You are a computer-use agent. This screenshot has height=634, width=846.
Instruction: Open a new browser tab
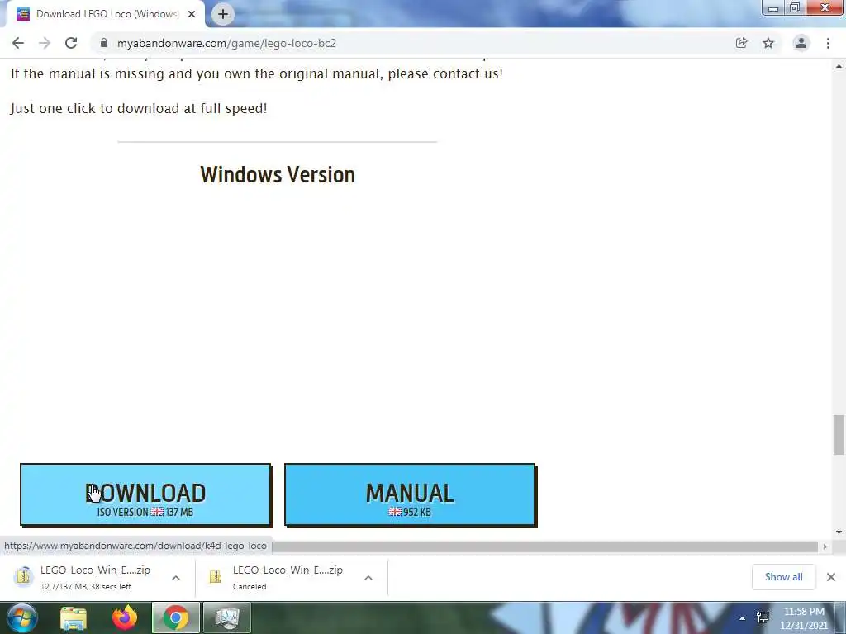tap(223, 14)
